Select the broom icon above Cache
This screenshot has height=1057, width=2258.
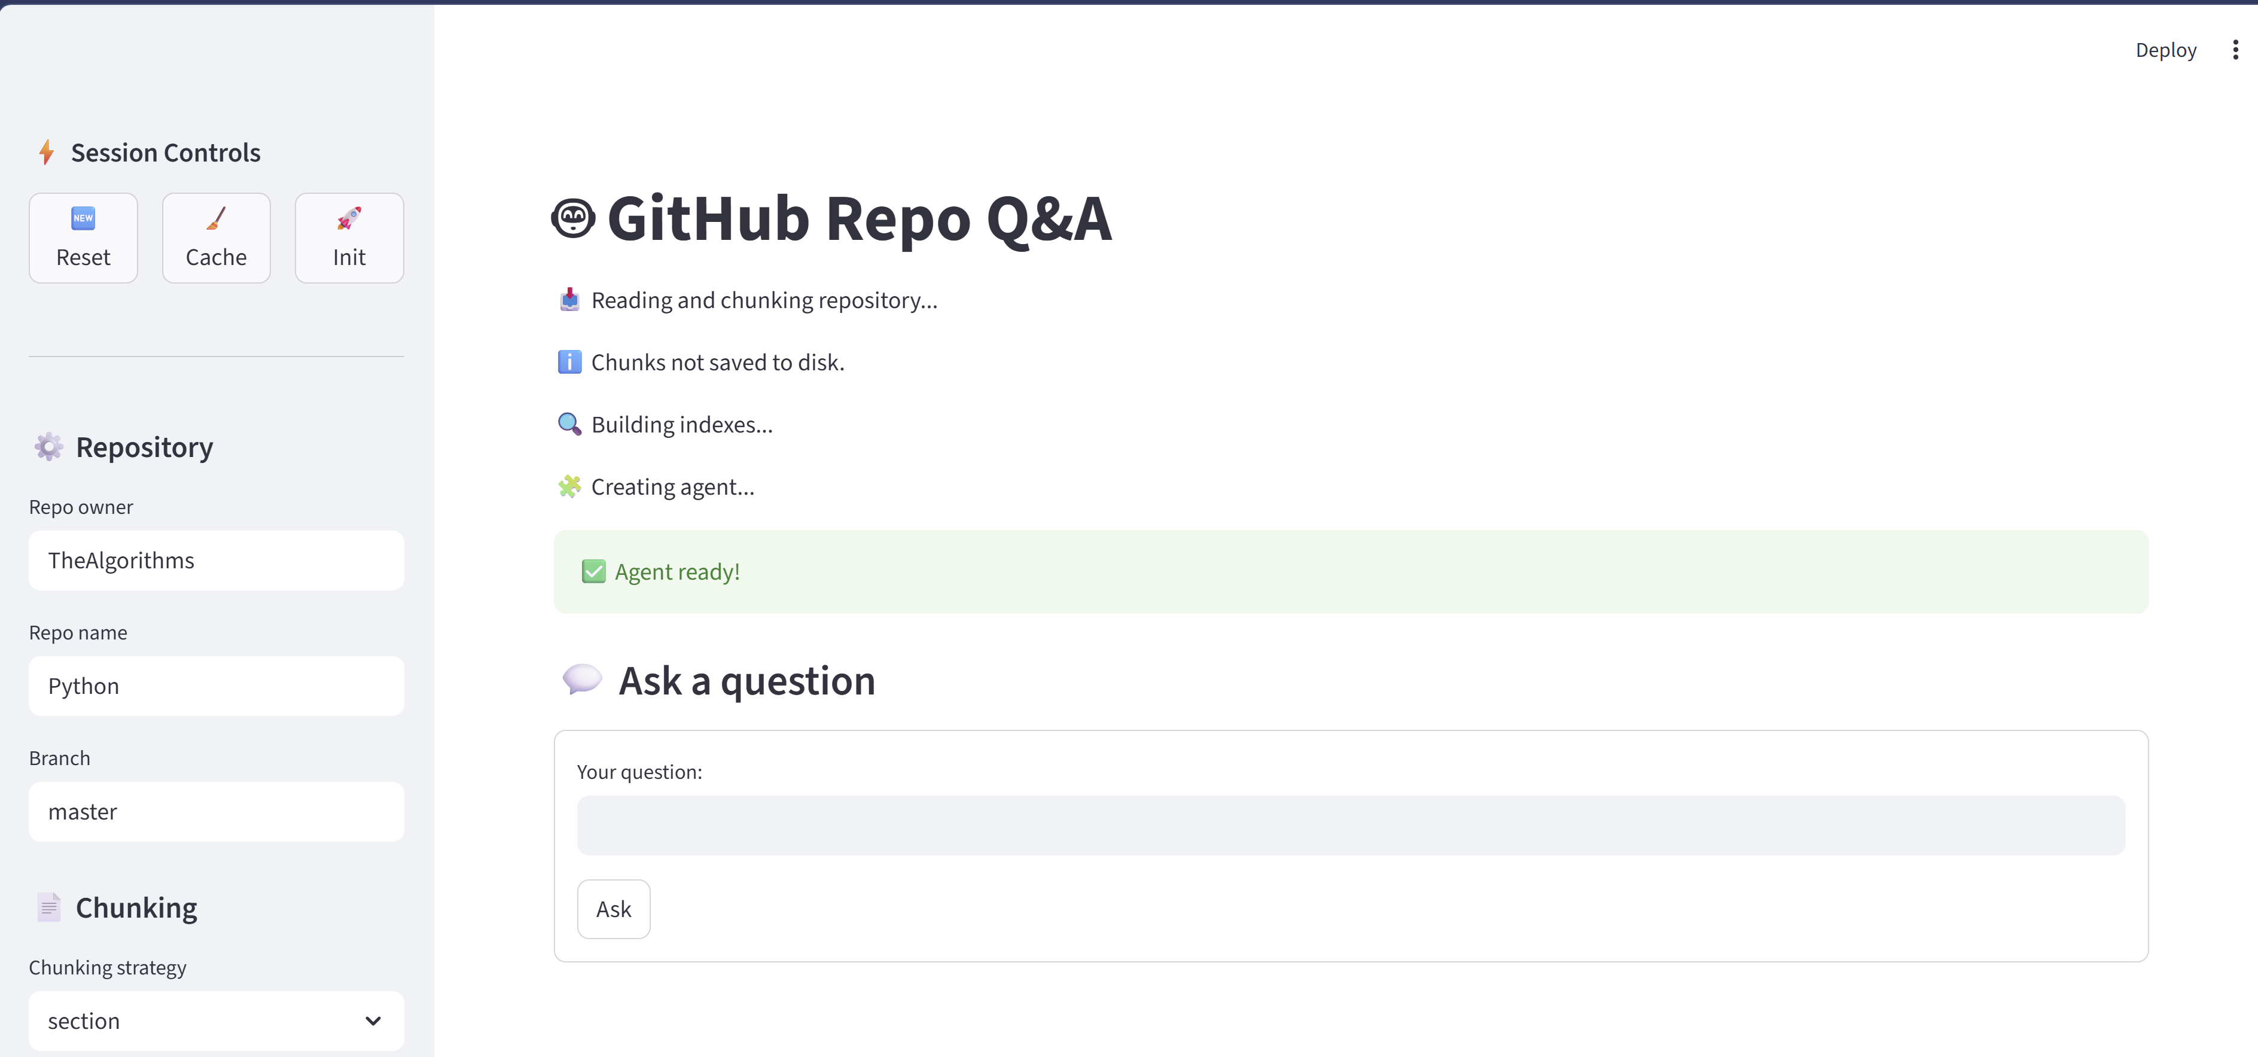point(216,218)
